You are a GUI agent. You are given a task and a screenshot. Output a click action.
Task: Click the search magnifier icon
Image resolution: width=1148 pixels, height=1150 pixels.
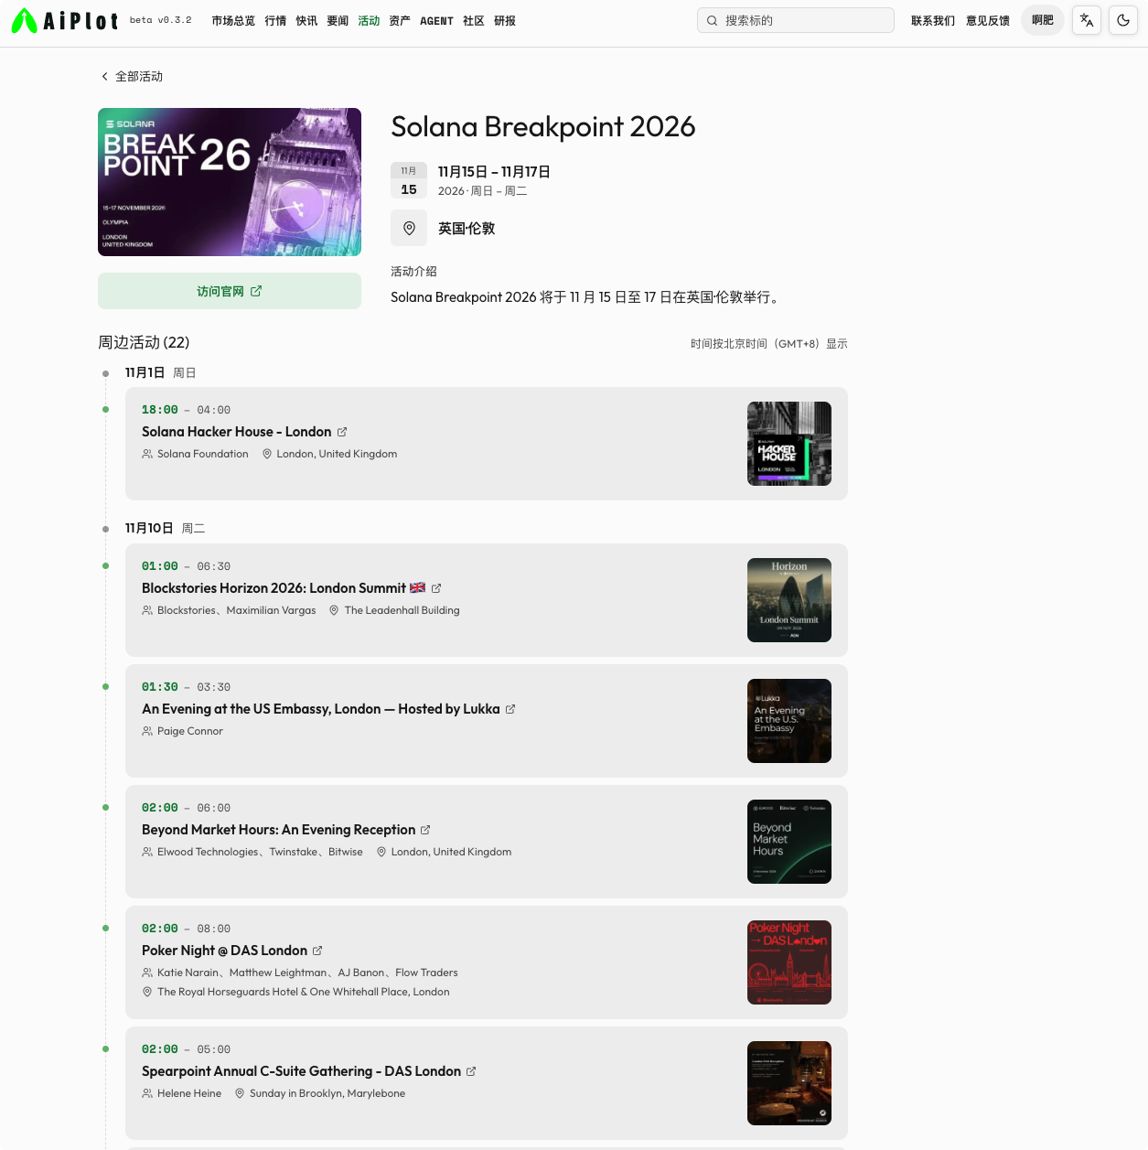click(x=712, y=20)
